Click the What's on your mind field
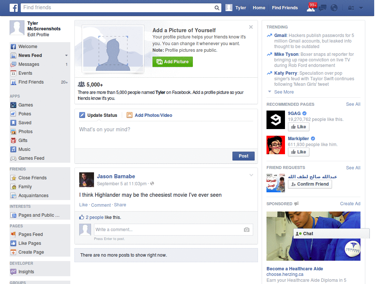 [166, 135]
